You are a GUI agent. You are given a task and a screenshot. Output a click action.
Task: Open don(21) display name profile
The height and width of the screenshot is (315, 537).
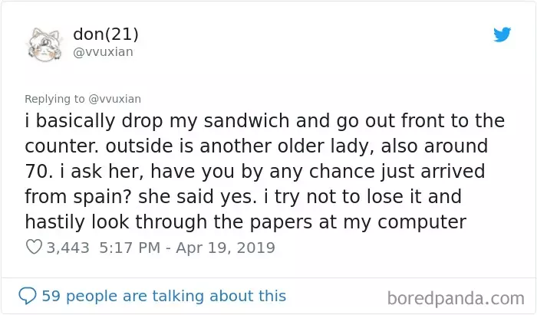click(x=106, y=34)
